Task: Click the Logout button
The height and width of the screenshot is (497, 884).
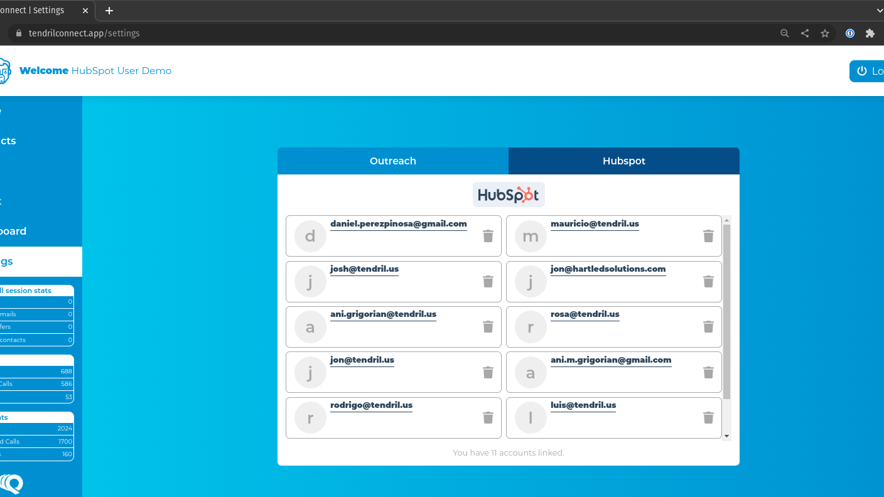Action: pyautogui.click(x=869, y=71)
